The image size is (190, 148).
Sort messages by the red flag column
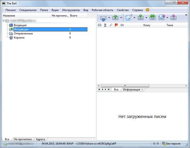point(116,25)
